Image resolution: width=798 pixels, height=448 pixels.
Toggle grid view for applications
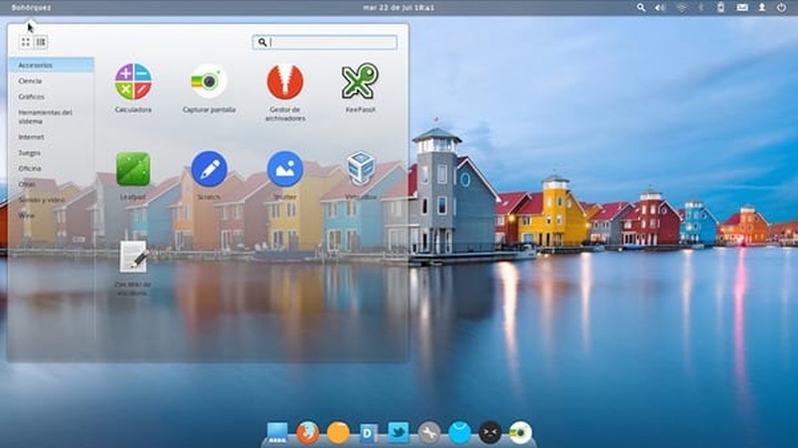[x=27, y=42]
